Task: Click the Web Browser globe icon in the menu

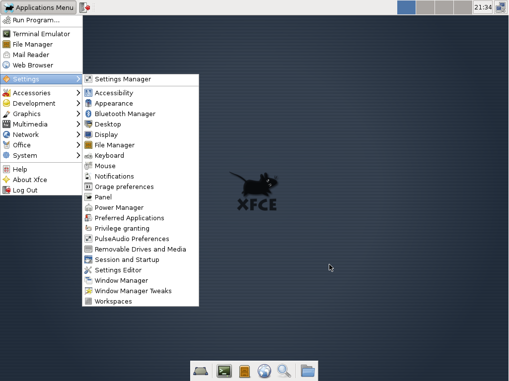Action: pyautogui.click(x=6, y=65)
